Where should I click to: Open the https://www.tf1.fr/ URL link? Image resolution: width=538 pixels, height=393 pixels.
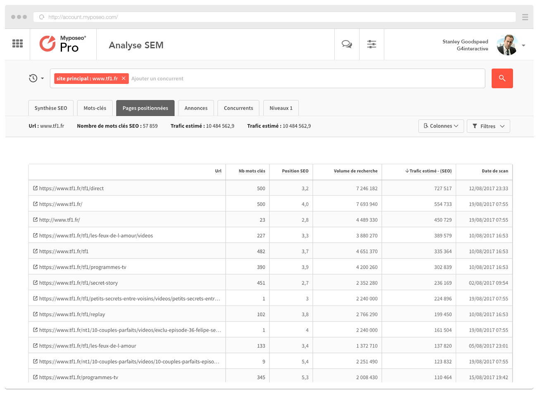(x=61, y=204)
